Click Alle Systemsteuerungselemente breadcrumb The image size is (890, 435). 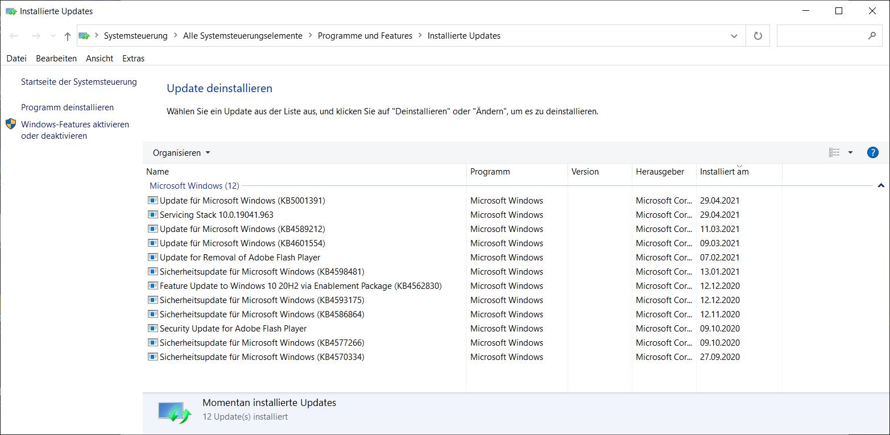pyautogui.click(x=243, y=36)
